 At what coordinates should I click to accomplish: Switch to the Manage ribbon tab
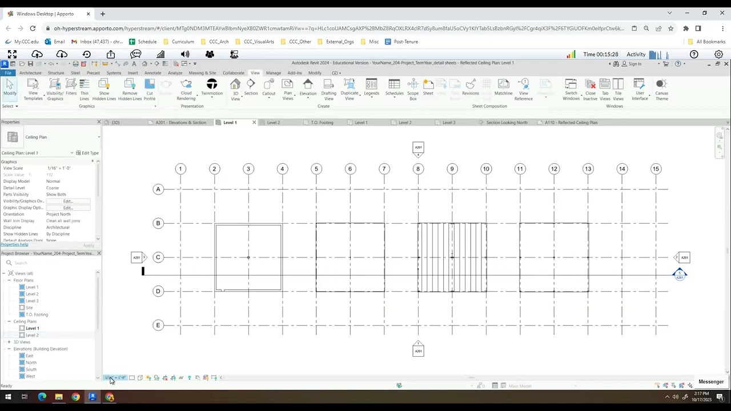(274, 73)
